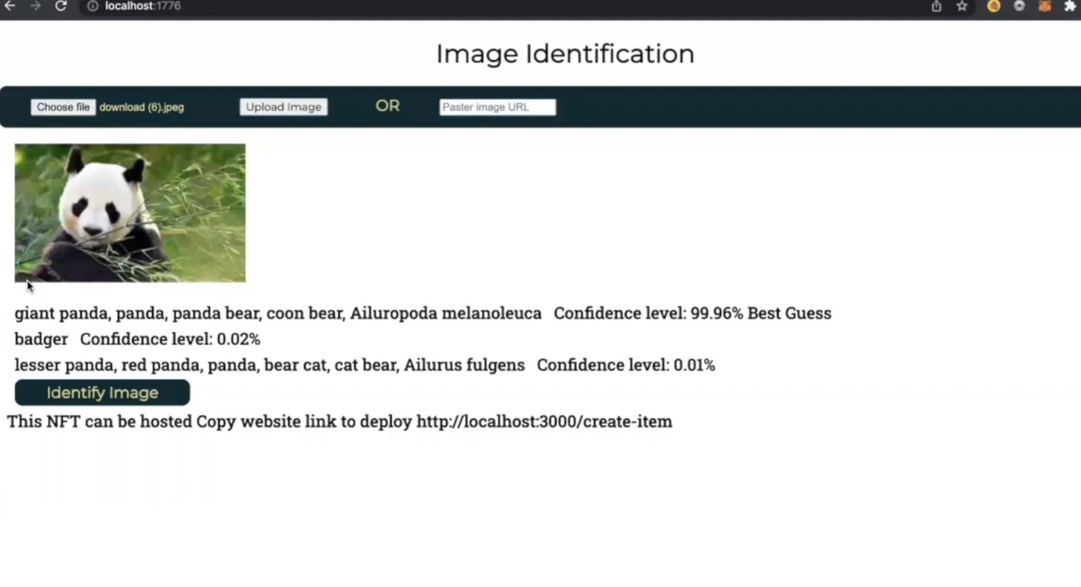1081x587 pixels.
Task: Click the browser forward arrow
Action: [x=36, y=6]
